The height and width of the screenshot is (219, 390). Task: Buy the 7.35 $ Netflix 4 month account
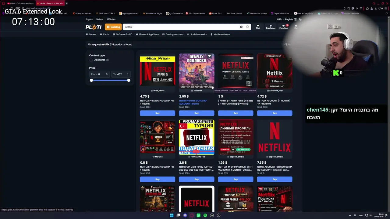[x=275, y=179]
